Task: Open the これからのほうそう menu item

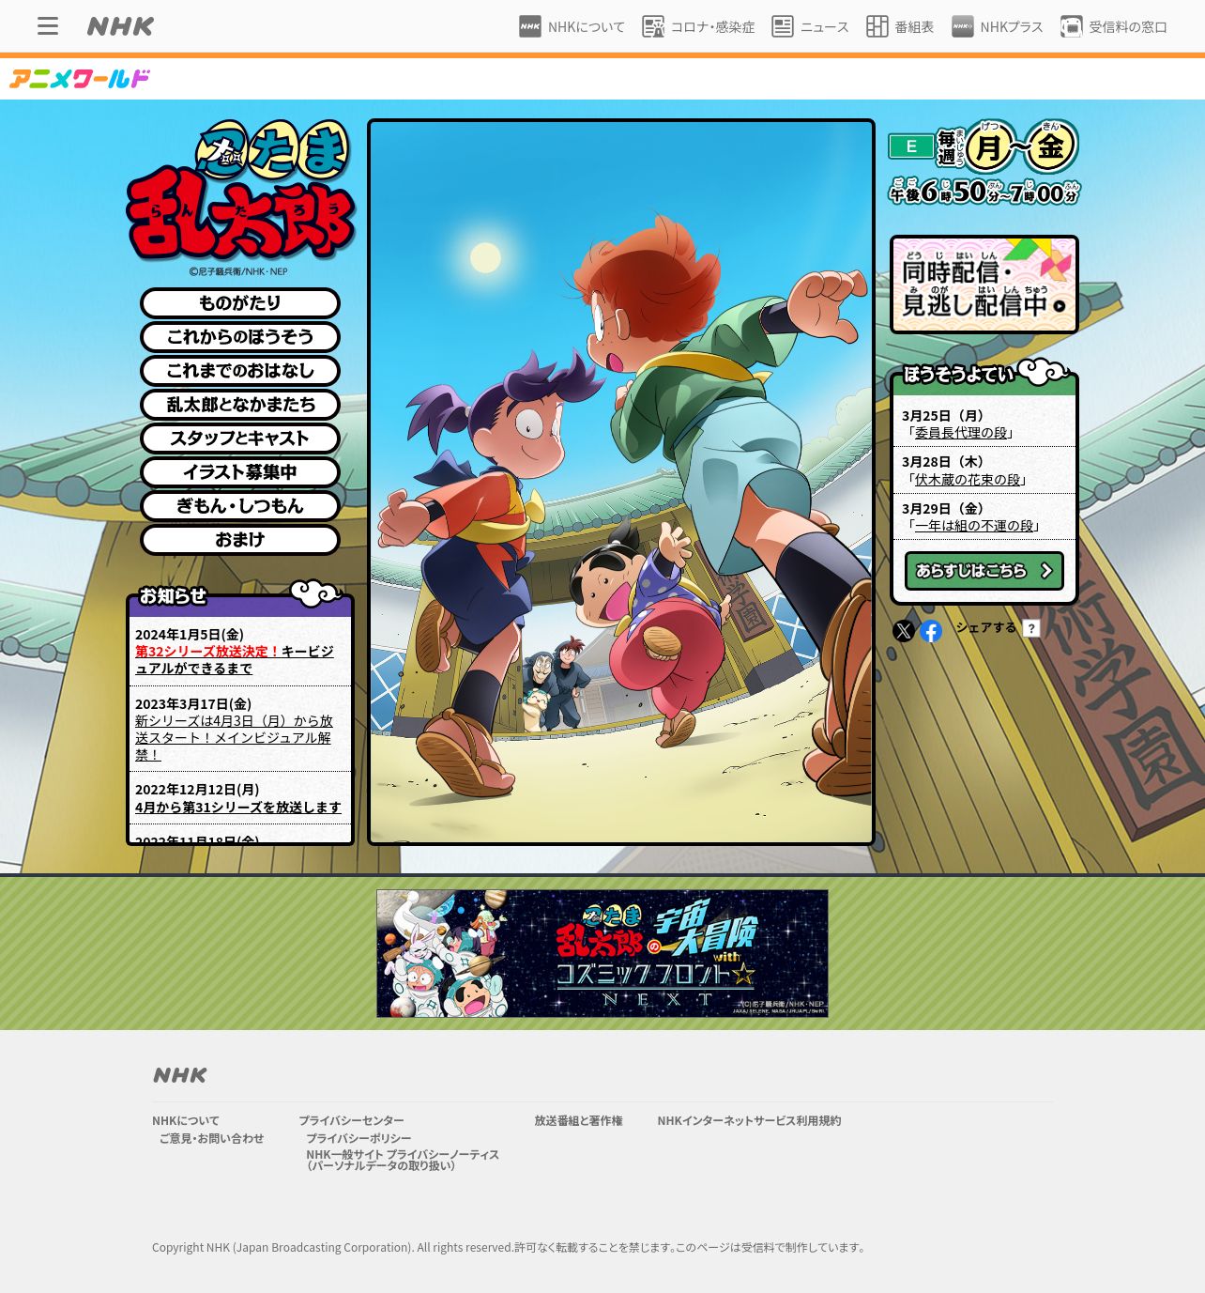Action: pos(240,337)
